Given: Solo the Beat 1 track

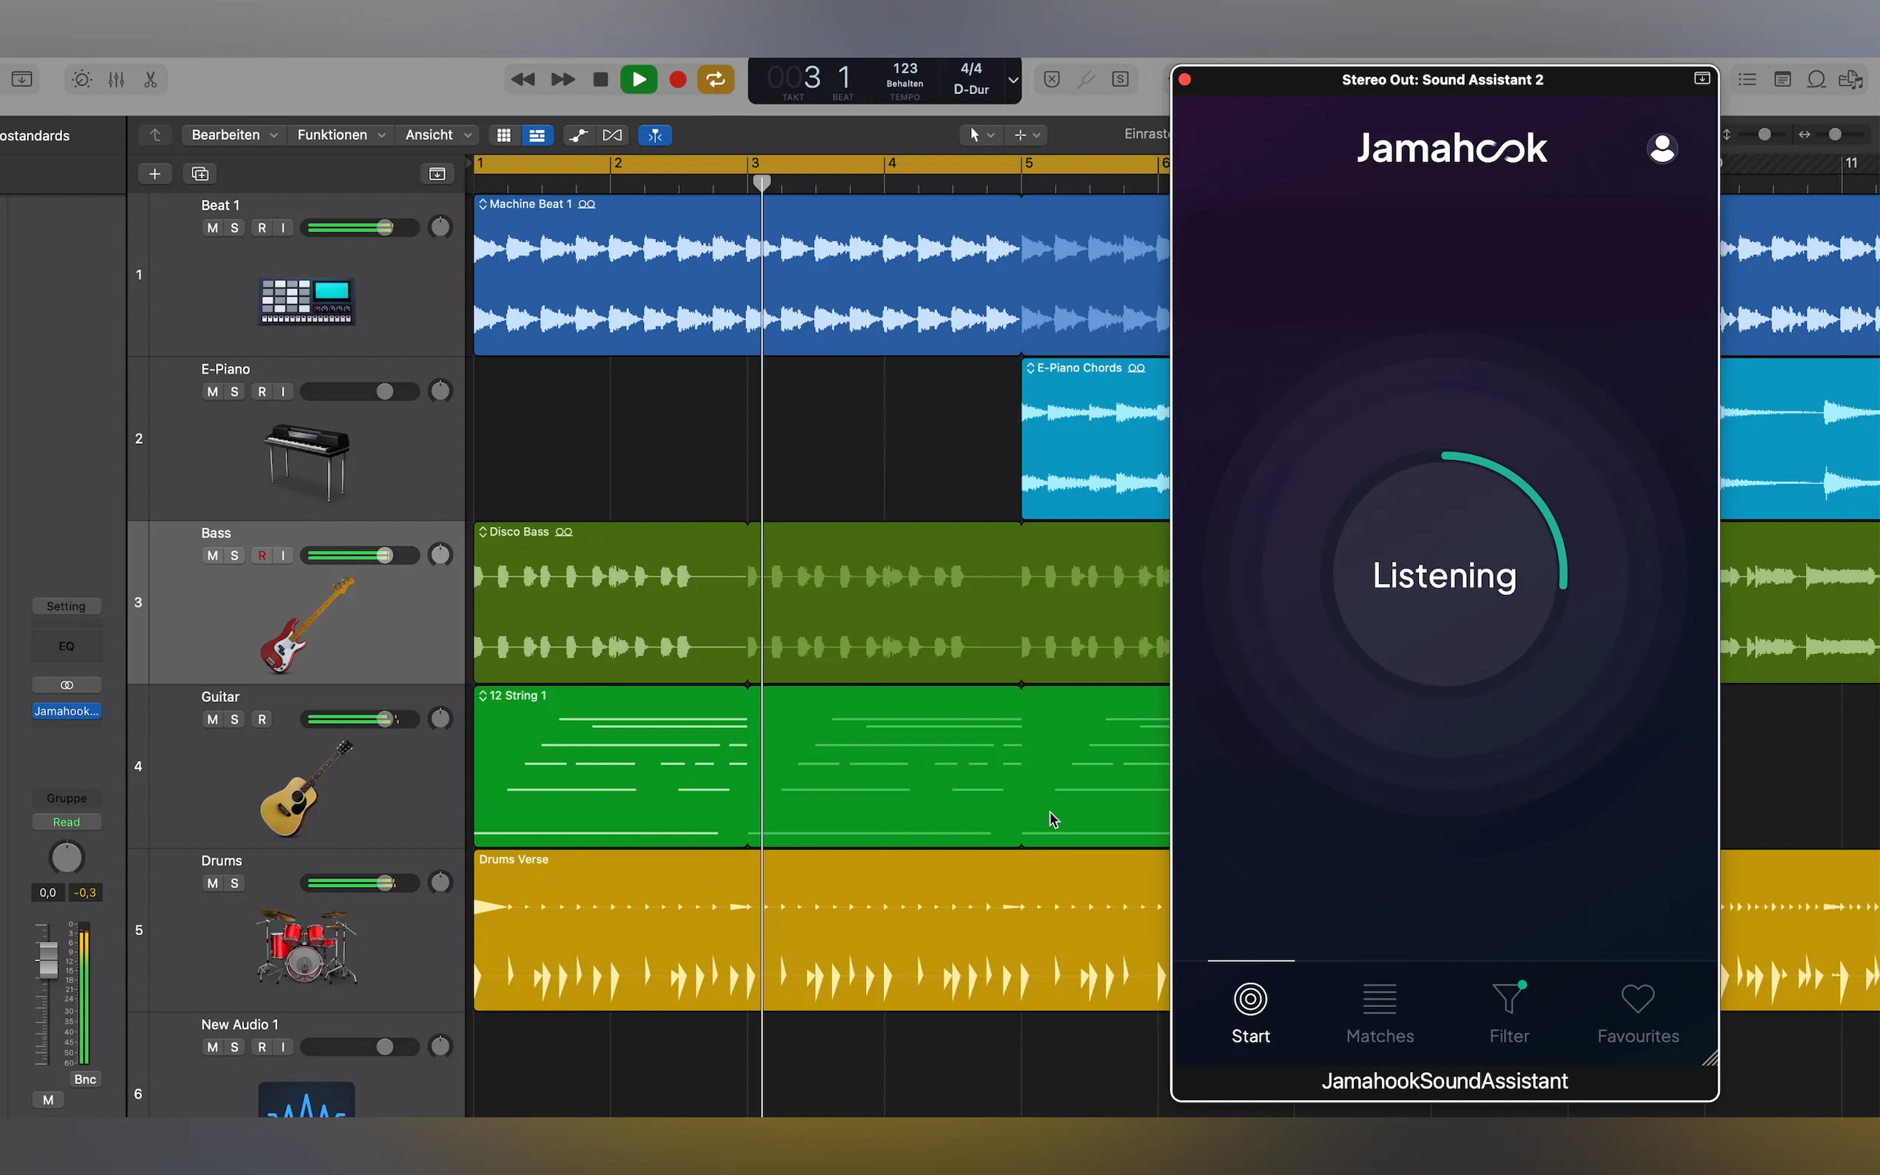Looking at the screenshot, I should pyautogui.click(x=234, y=228).
